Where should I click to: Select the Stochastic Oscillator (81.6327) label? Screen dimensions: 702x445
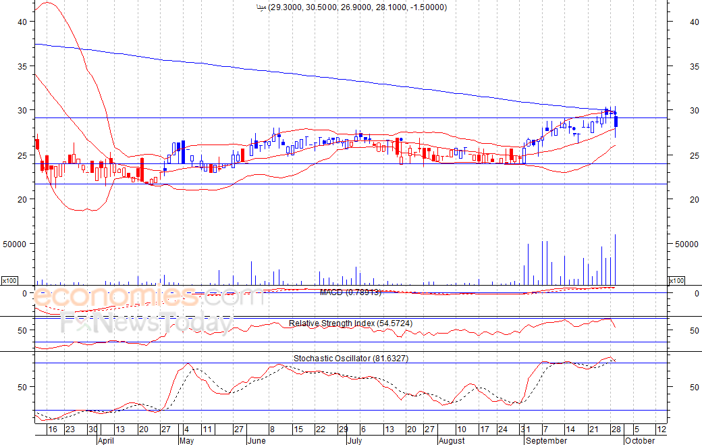[x=351, y=358]
